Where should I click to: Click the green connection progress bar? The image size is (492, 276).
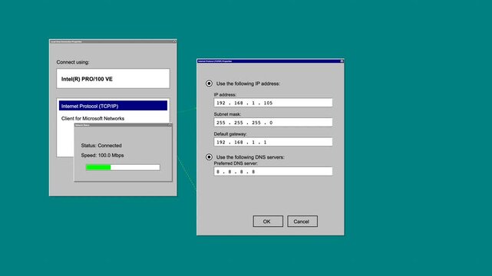tap(123, 167)
